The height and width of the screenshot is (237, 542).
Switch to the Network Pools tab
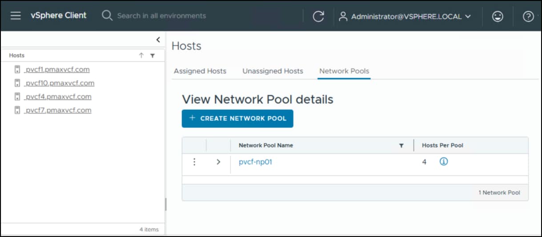[344, 71]
